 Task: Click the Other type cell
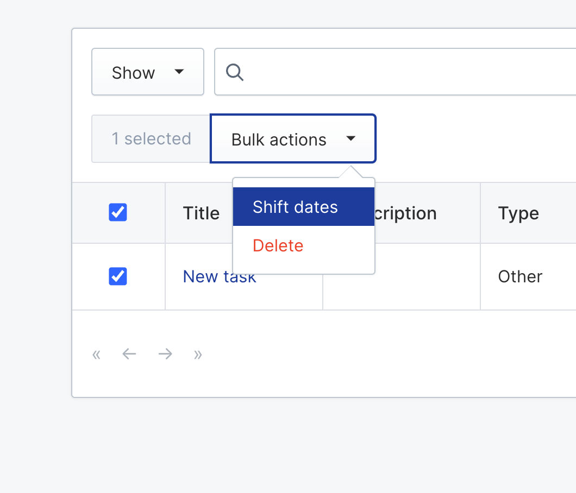pyautogui.click(x=520, y=276)
